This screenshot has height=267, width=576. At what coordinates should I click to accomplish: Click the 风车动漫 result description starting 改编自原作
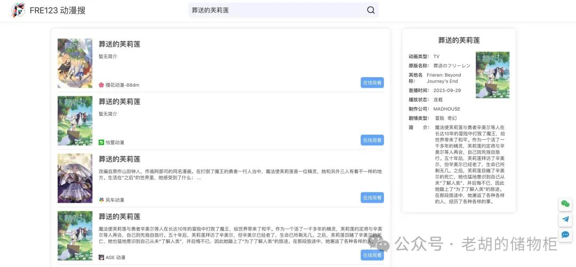click(x=240, y=174)
